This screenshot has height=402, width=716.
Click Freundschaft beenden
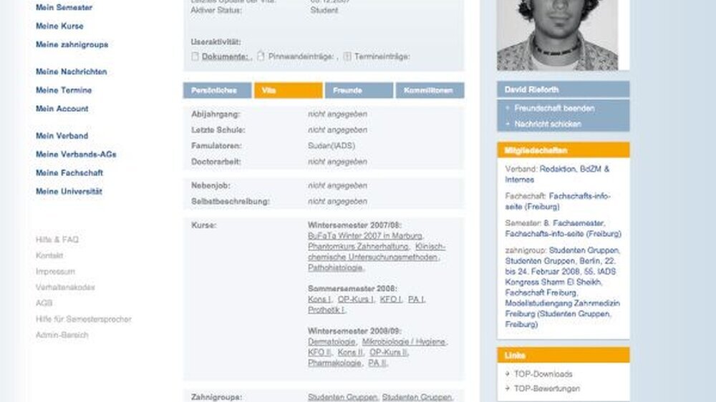click(x=554, y=108)
